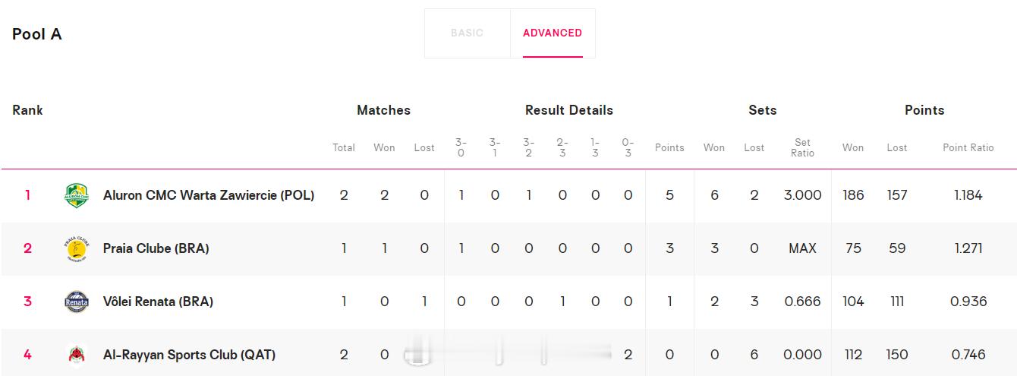This screenshot has width=1017, height=376.
Task: Click the 1.184 point ratio value
Action: pos(968,195)
